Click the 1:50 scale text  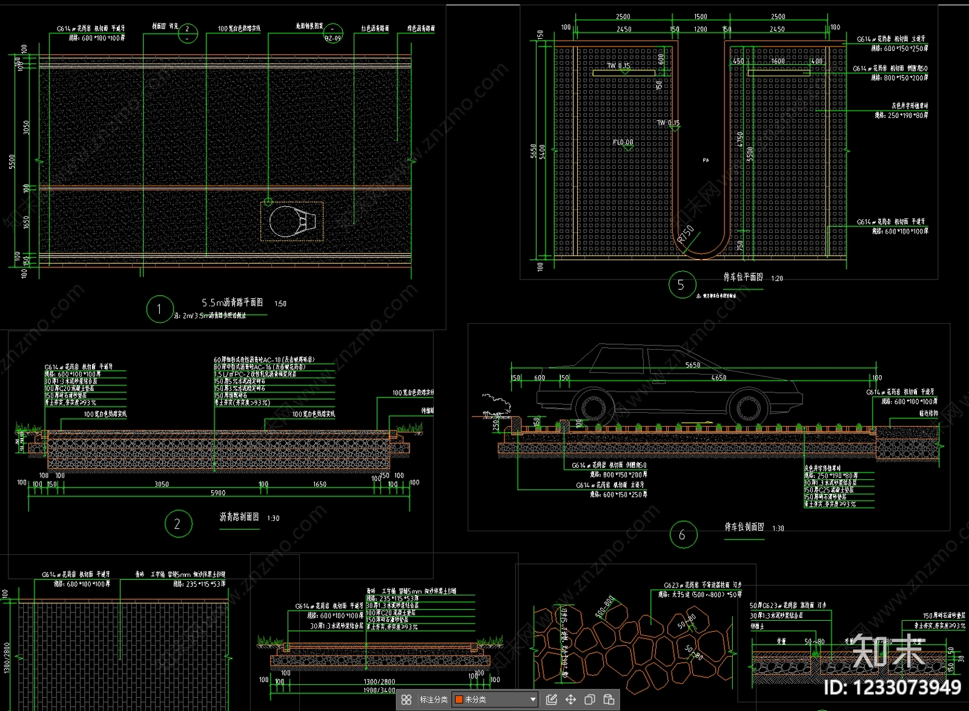(x=280, y=304)
